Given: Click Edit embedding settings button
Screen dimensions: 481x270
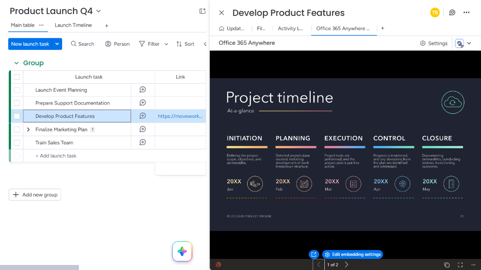Looking at the screenshot, I should click(353, 254).
